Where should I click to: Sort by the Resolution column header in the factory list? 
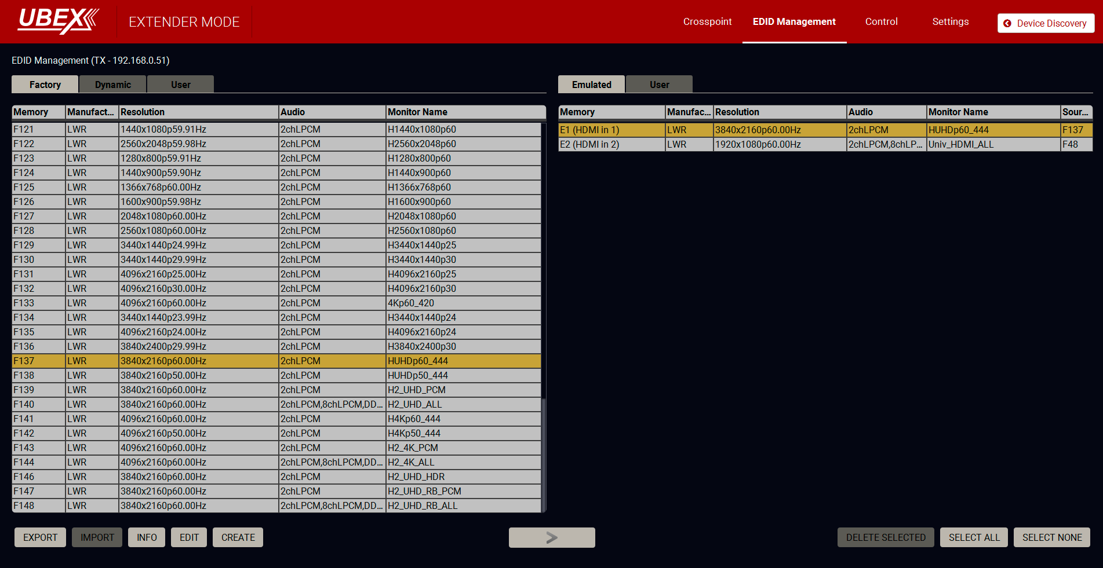[198, 112]
